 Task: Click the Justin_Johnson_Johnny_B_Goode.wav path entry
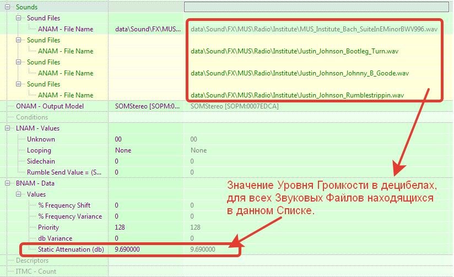(x=300, y=73)
